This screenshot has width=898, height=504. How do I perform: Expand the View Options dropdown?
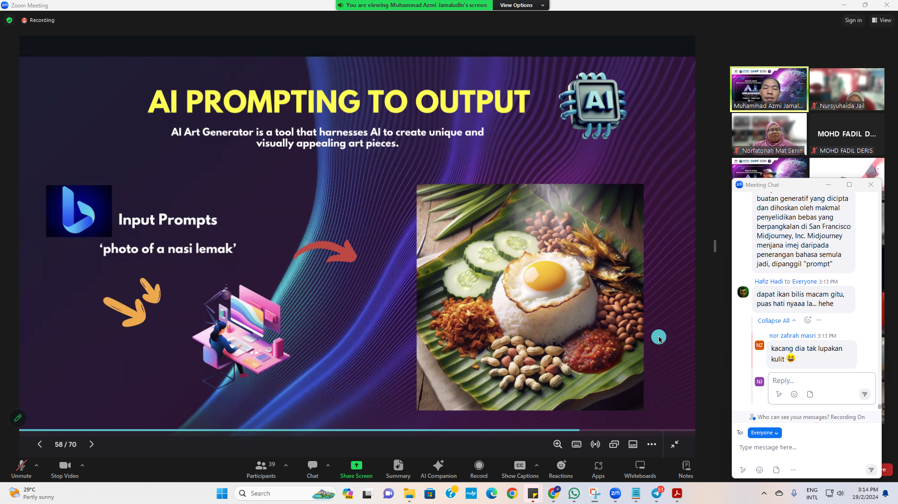point(521,5)
